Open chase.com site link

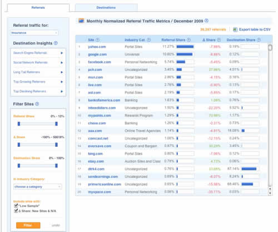(x=97, y=123)
